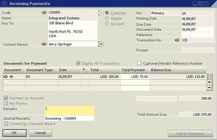Click the Total Payment cell USD 70.00

(x=135, y=77)
